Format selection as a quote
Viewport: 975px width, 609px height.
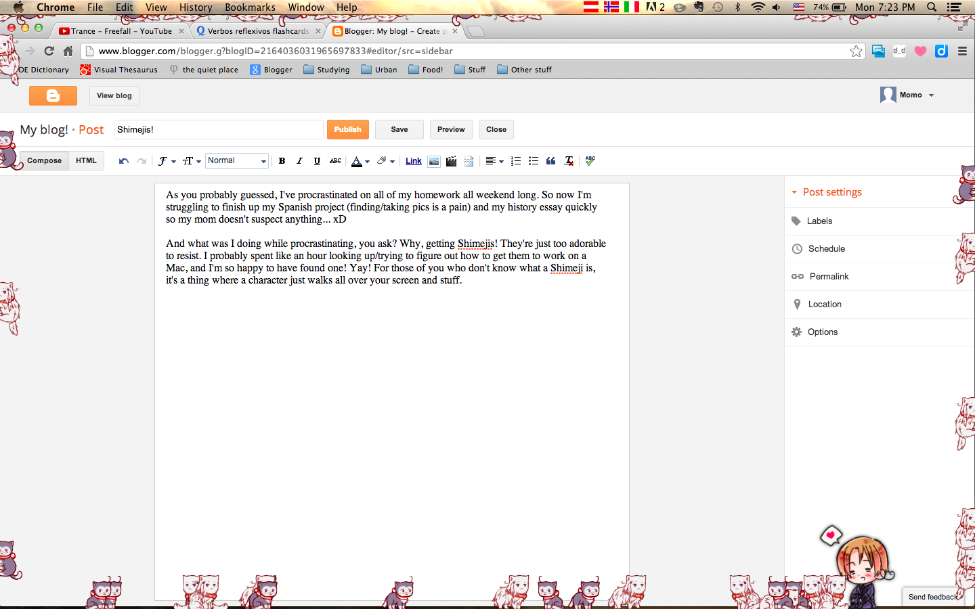(551, 161)
